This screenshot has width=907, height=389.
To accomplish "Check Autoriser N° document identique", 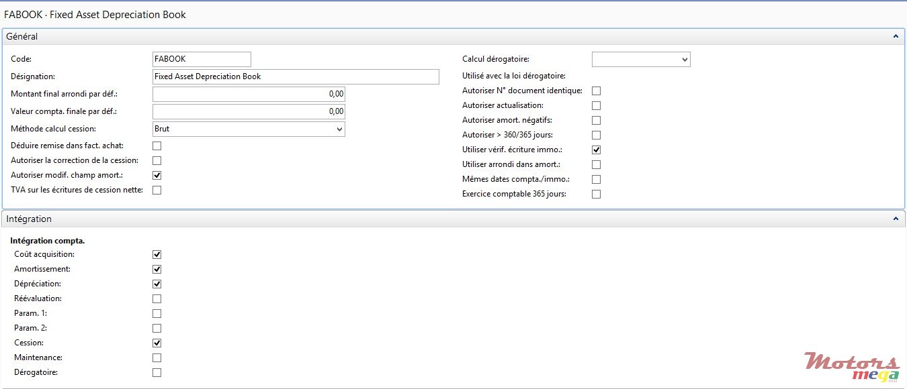I will (x=596, y=91).
